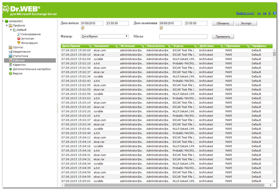
Task: Collapse the Профили tree node
Action: (7, 25)
